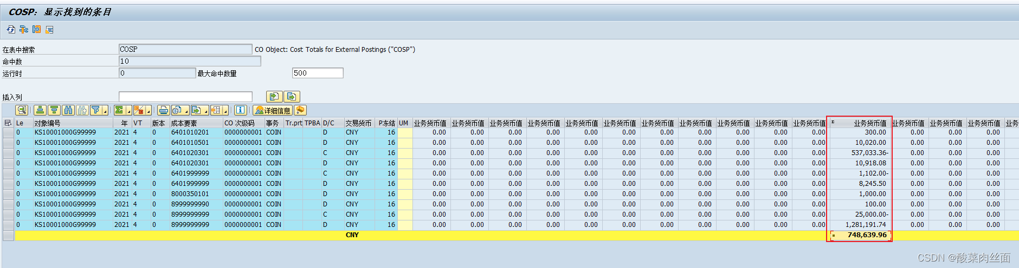Click the 版本 column header

point(159,123)
